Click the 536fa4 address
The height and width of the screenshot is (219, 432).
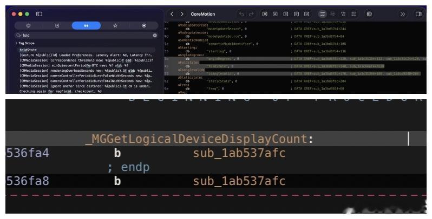28,153
